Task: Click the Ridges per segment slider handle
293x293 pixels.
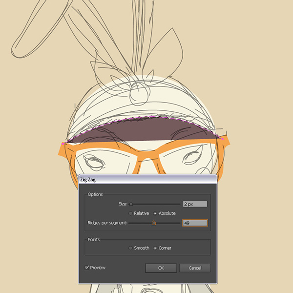Action: point(154,223)
